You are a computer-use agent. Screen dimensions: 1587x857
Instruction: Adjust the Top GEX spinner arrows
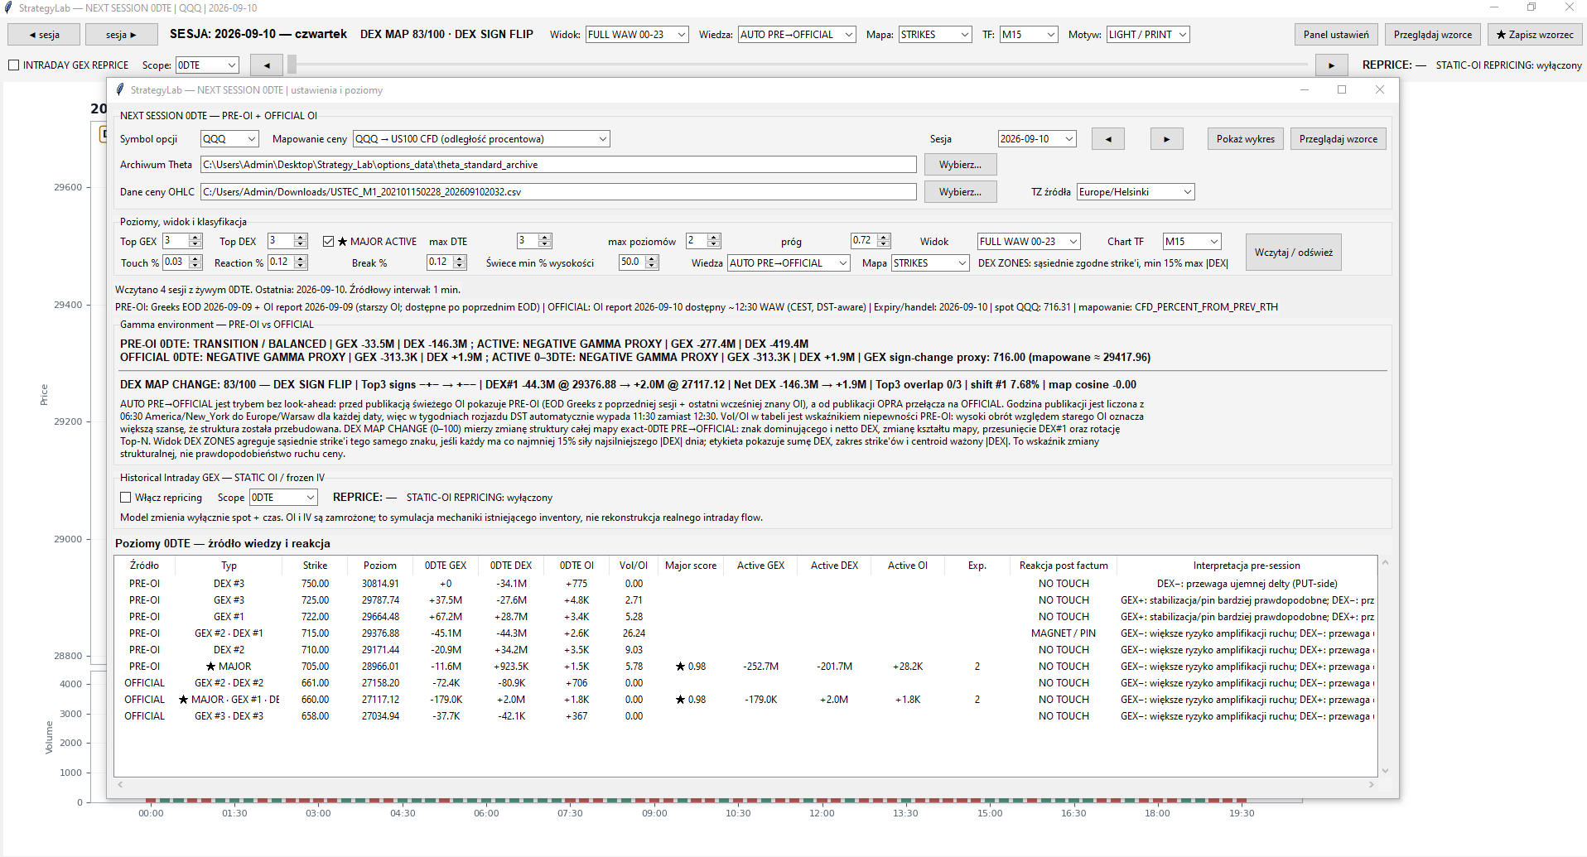click(x=195, y=241)
